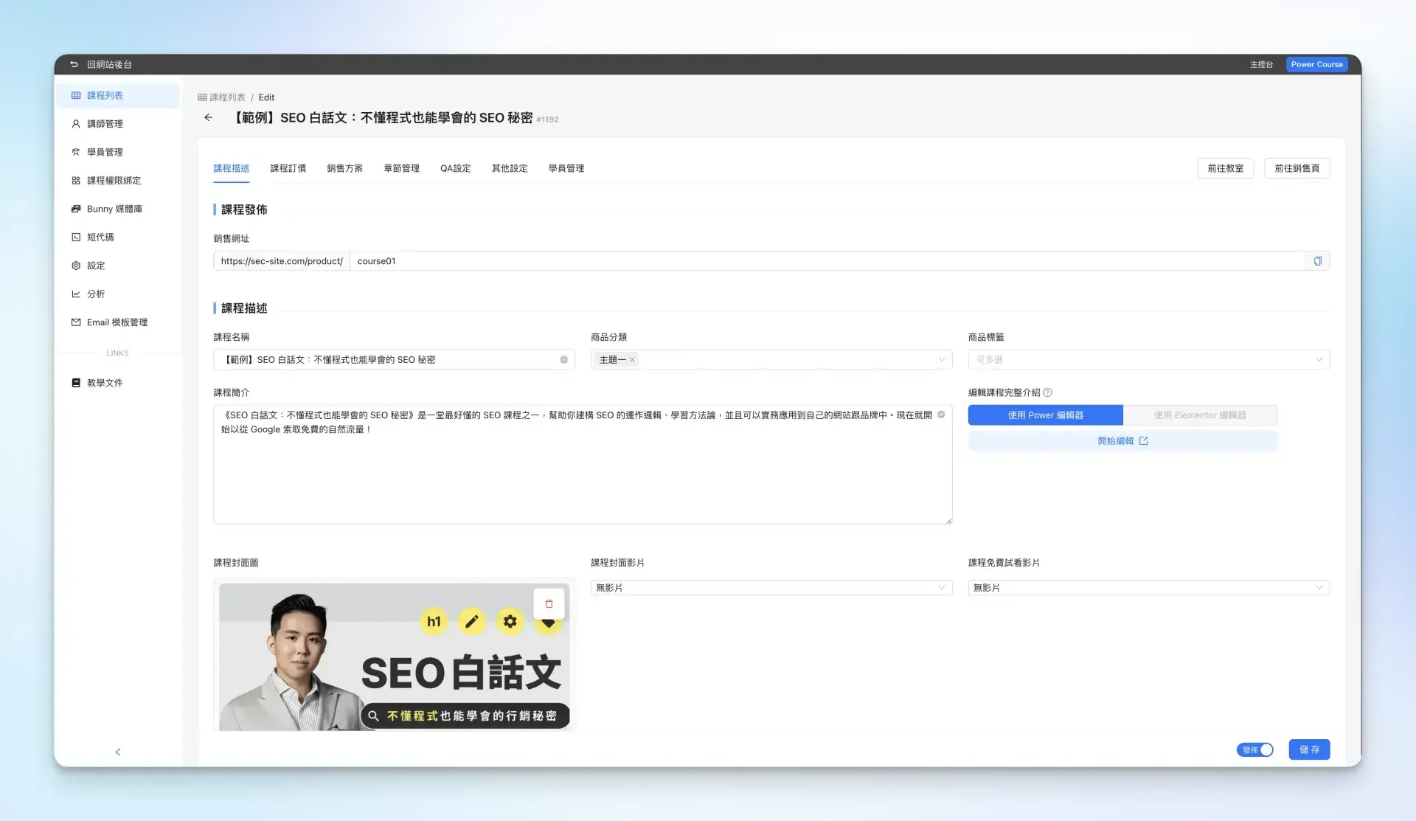Image resolution: width=1416 pixels, height=821 pixels.
Task: Open the 商品標籤 dropdown
Action: click(x=1148, y=360)
